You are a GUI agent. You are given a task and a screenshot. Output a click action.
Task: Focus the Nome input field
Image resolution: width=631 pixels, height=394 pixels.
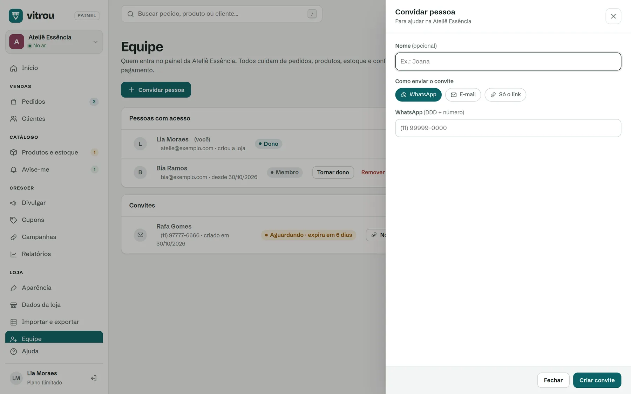click(x=508, y=61)
